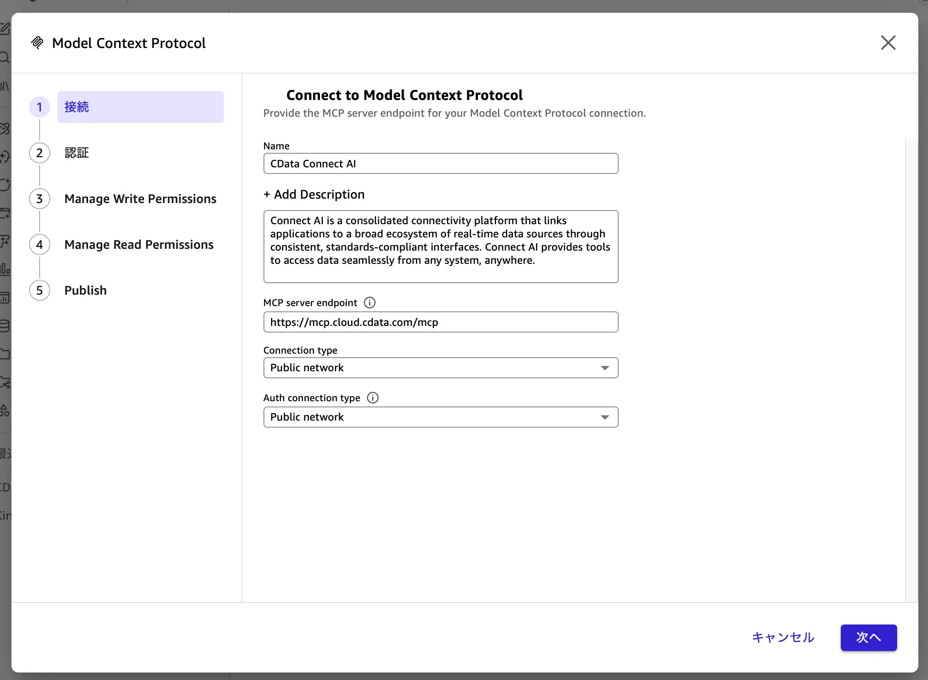Close the Model Context Protocol dialog

[x=888, y=43]
